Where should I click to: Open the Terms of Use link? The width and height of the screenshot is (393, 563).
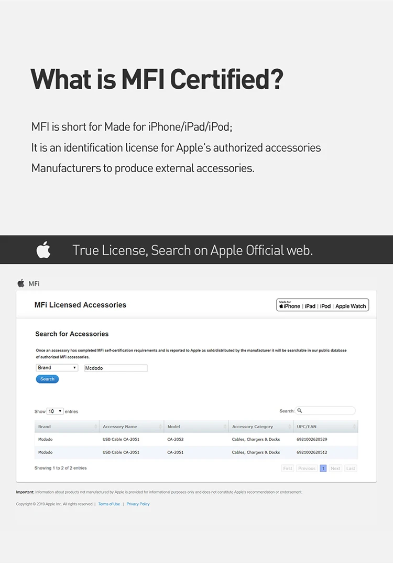click(109, 504)
